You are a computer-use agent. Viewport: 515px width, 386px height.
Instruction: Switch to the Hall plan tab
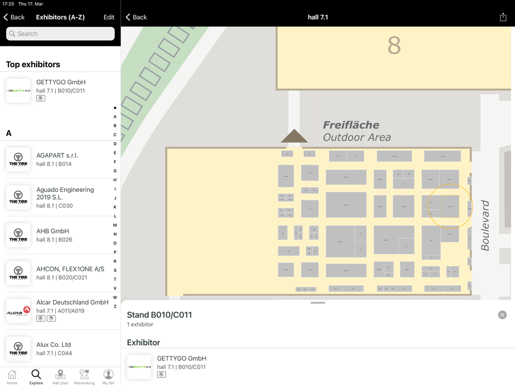[60, 377]
